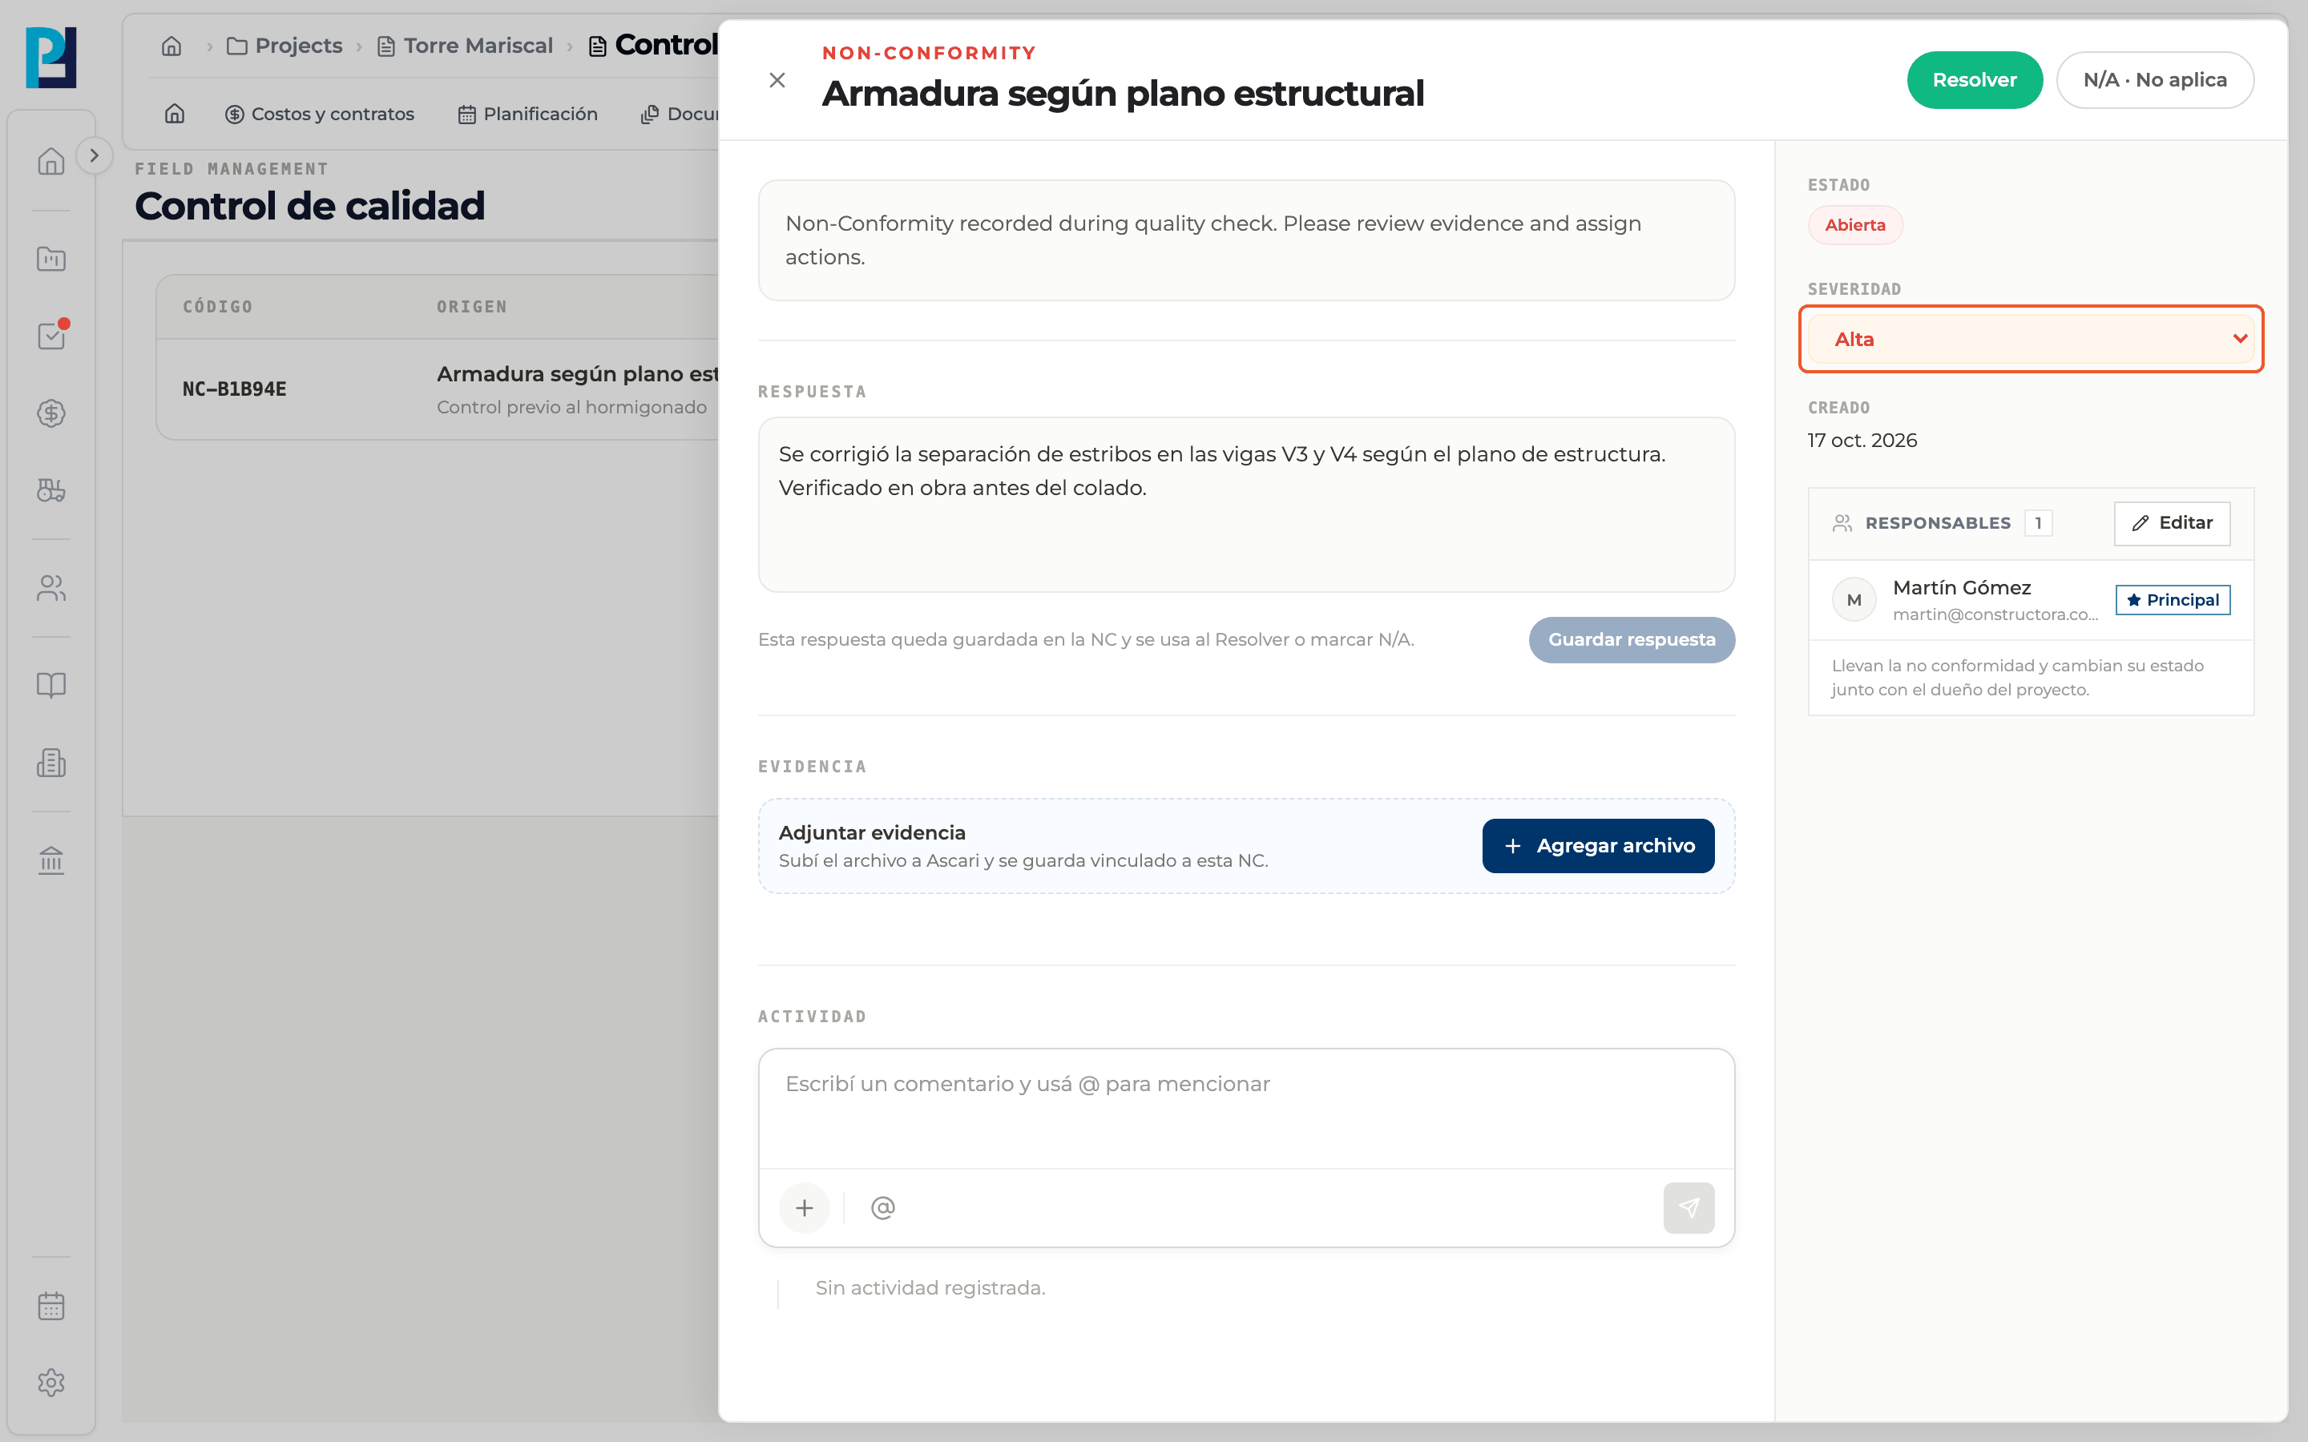Open the sidebar people icon
This screenshot has height=1442, width=2308.
51,589
